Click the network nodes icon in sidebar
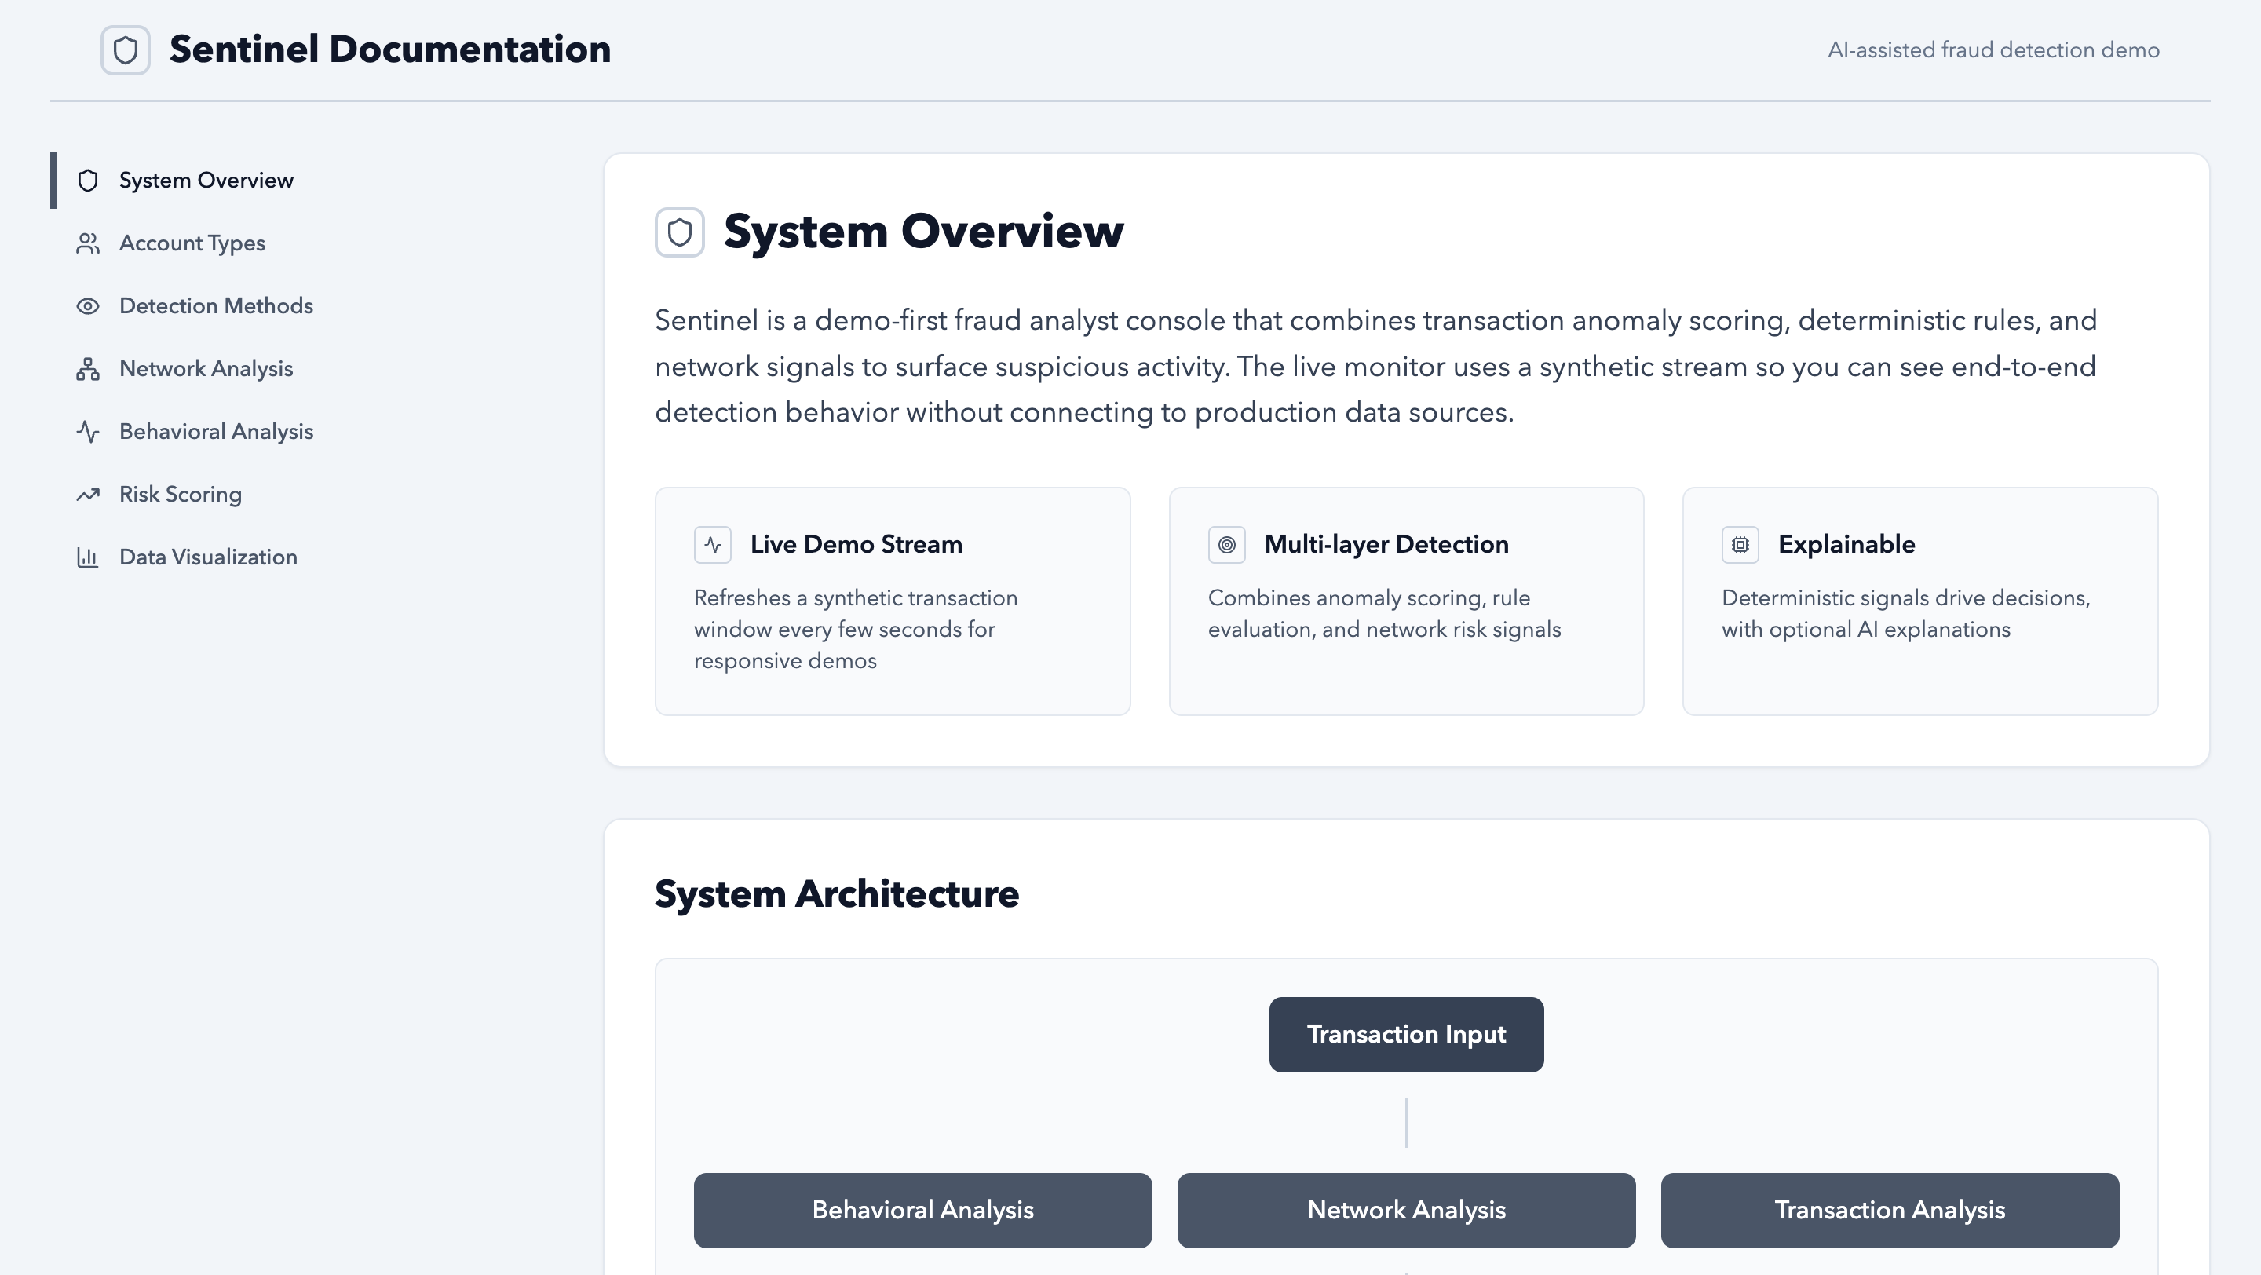This screenshot has width=2261, height=1275. coord(88,370)
